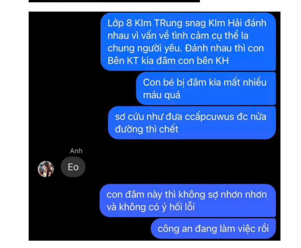Image resolution: width=301 pixels, height=248 pixels.
Task: Select the 'sơ cứu như đưa' message bubble
Action: pyautogui.click(x=192, y=123)
